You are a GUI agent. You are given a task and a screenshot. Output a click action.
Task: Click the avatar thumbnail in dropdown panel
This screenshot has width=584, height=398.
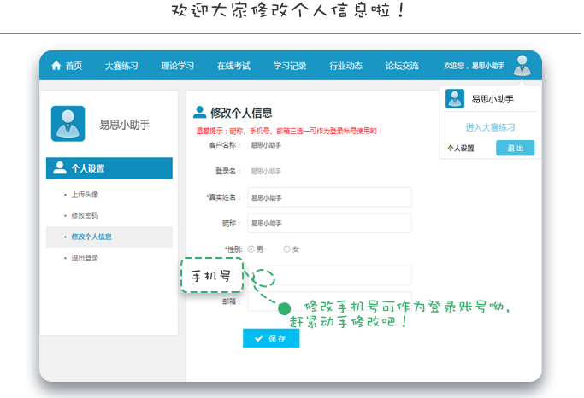[455, 98]
